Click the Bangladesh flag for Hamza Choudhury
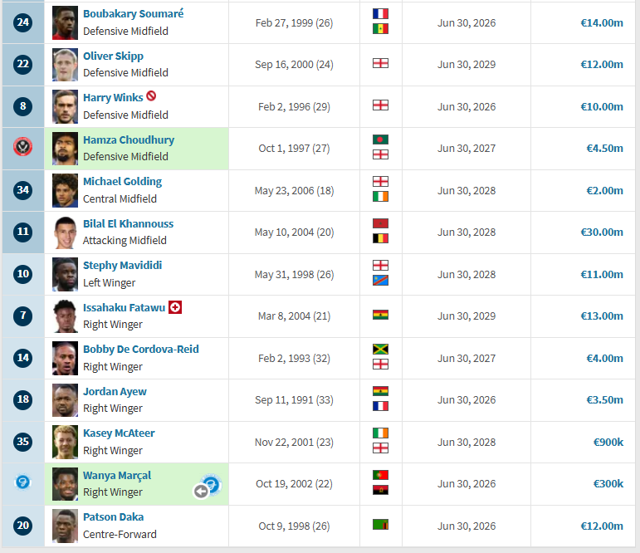The width and height of the screenshot is (640, 553). pyautogui.click(x=380, y=139)
